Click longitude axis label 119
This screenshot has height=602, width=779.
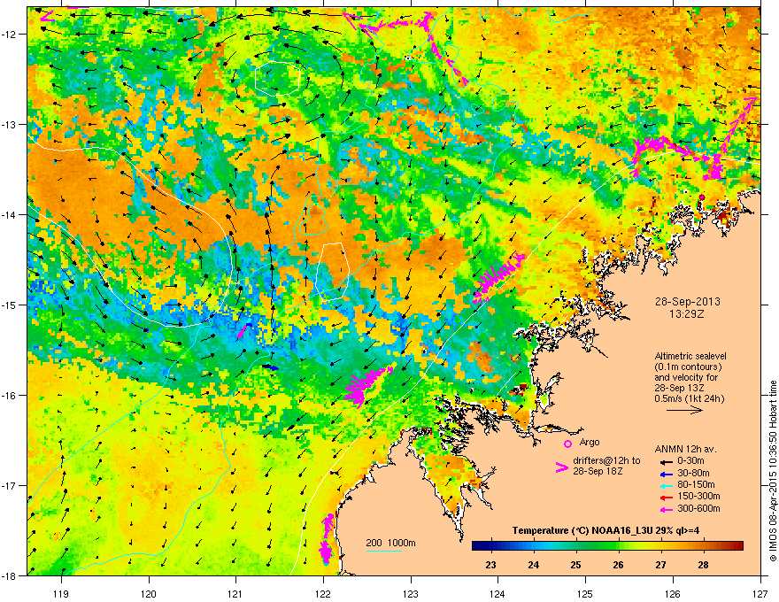(62, 593)
